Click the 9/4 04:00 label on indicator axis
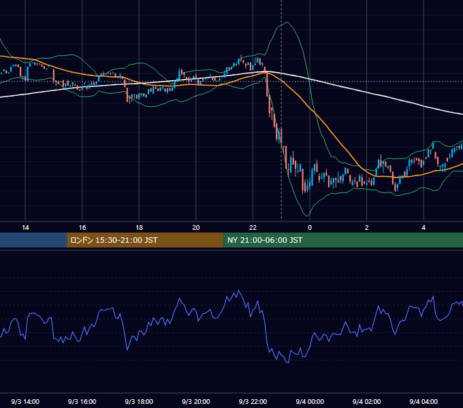This screenshot has width=463, height=408. (424, 401)
